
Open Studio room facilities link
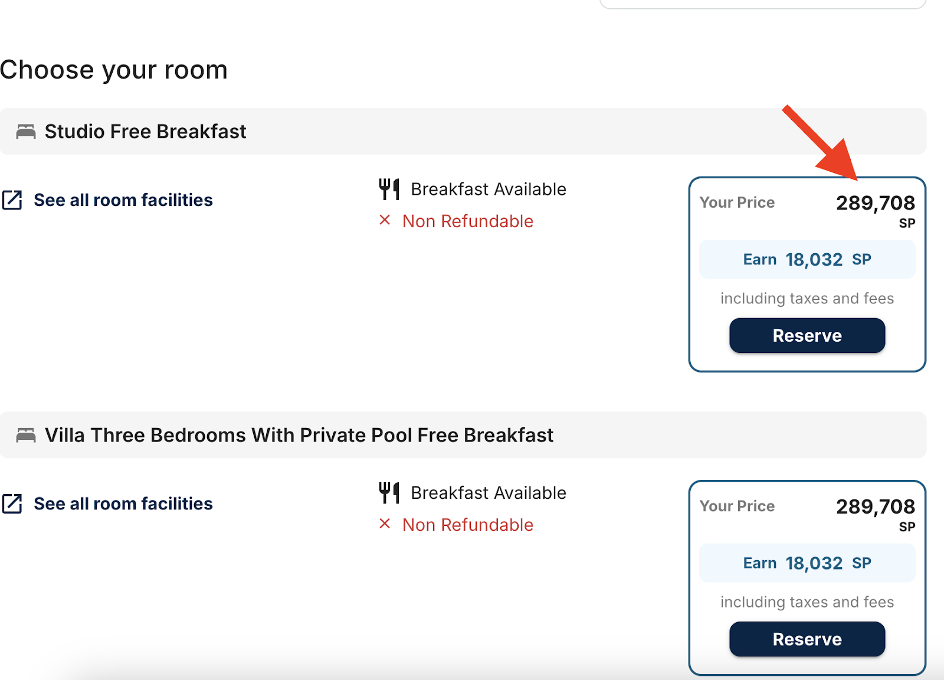123,200
